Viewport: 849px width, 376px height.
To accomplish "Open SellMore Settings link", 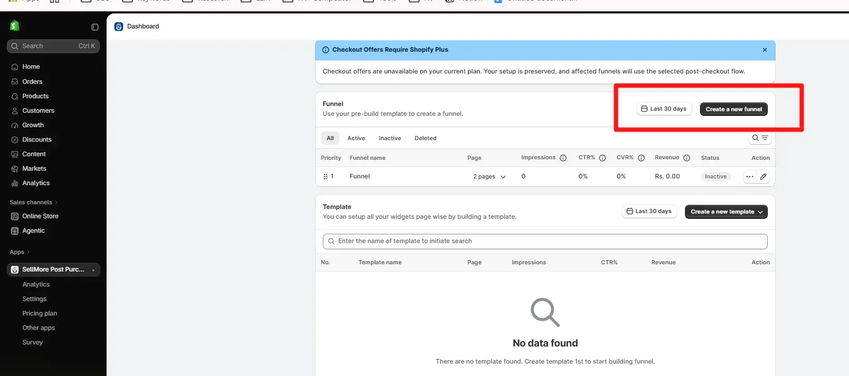I will point(34,299).
